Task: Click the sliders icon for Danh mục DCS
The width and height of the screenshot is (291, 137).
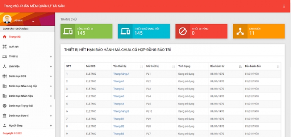Action: (5, 76)
